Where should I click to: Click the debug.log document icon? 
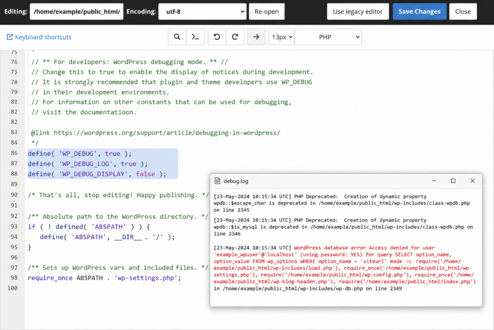coord(218,181)
